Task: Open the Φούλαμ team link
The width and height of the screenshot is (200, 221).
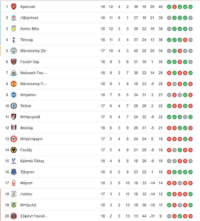Action: [26, 128]
